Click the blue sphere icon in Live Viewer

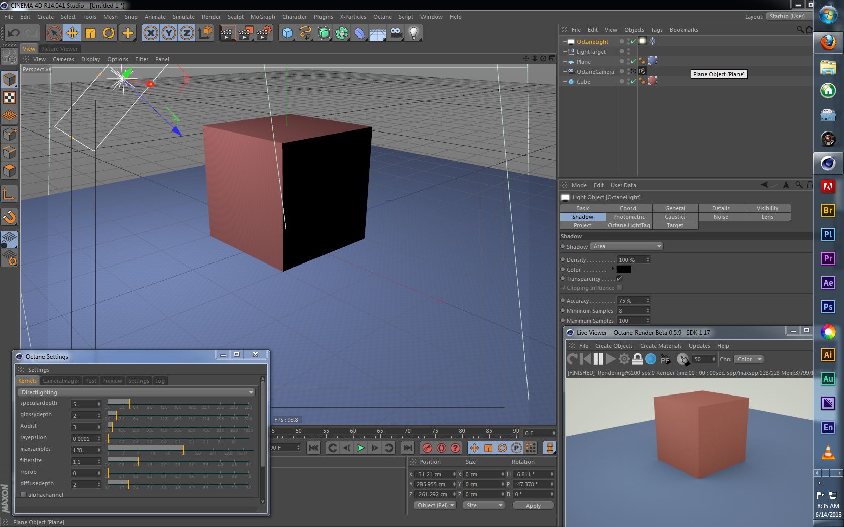(651, 359)
